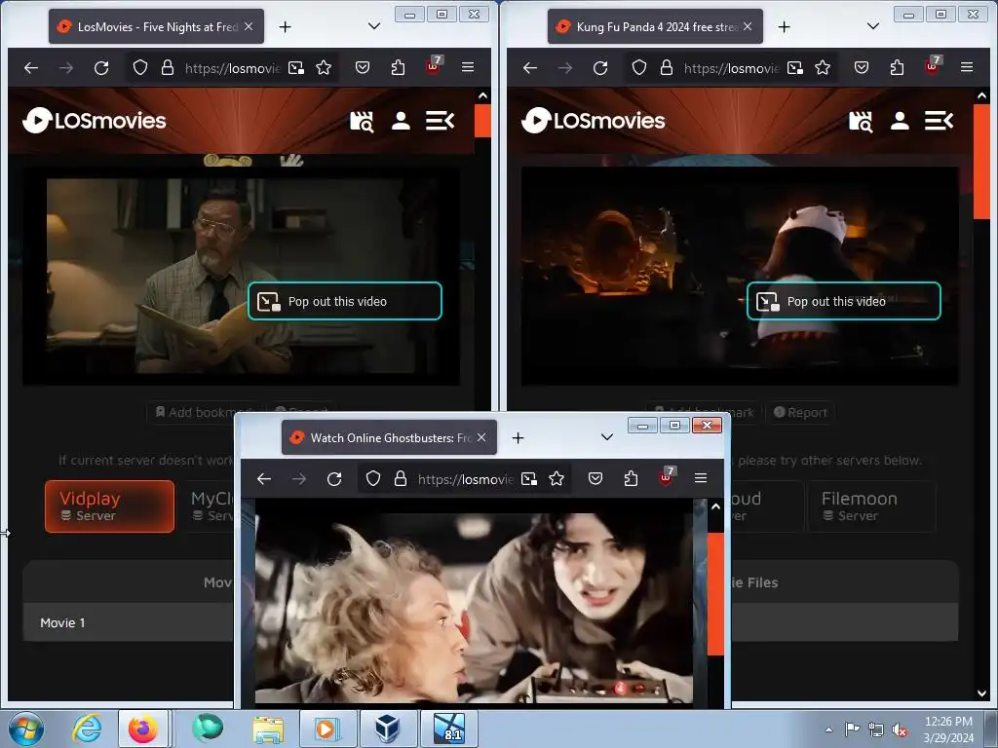The image size is (998, 748).
Task: Click site lock icon in Kung Fu Panda window
Action: (667, 67)
